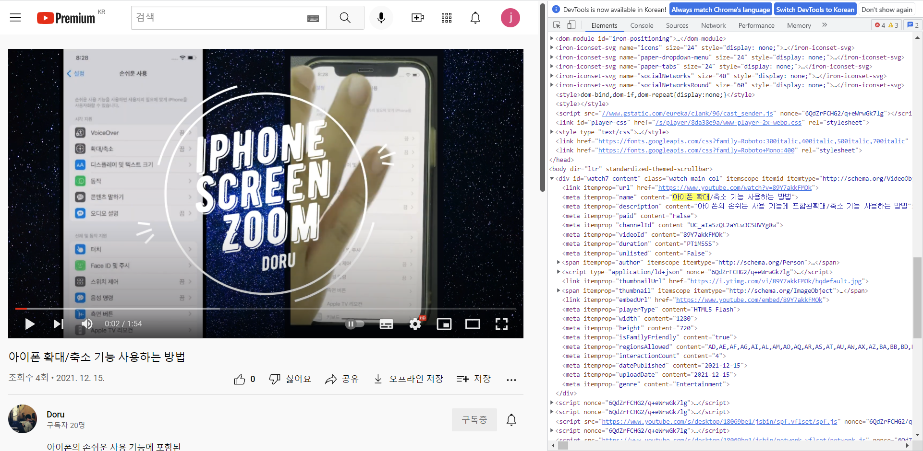Click the DevTools vertical scrollbar thumb
Viewport: 923px width, 451px height.
[917, 298]
